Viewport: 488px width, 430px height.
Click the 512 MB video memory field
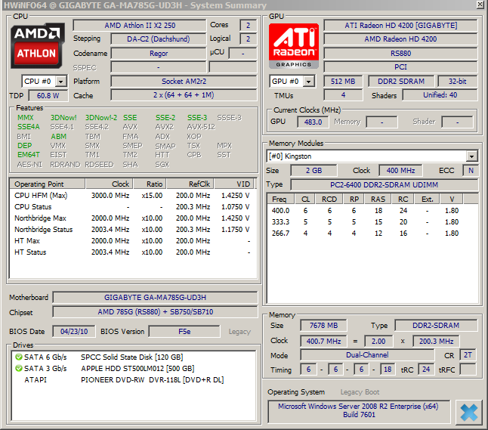343,82
